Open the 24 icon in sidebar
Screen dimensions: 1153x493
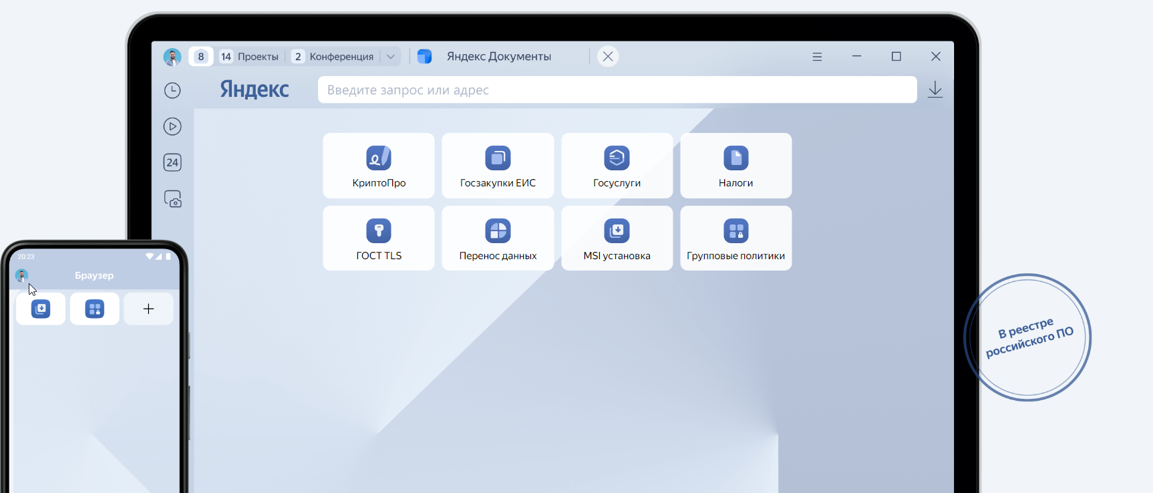pos(172,162)
